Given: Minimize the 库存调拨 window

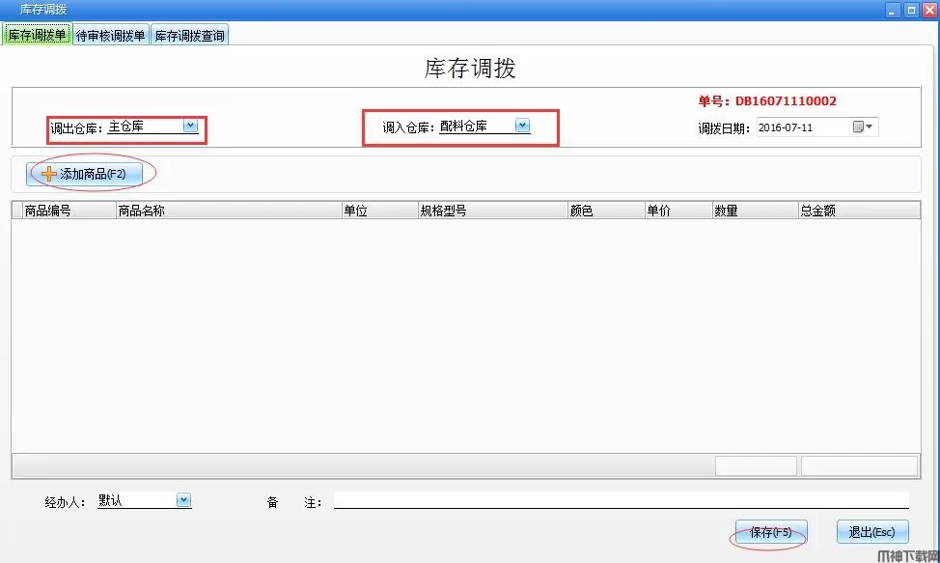Looking at the screenshot, I should coord(893,10).
